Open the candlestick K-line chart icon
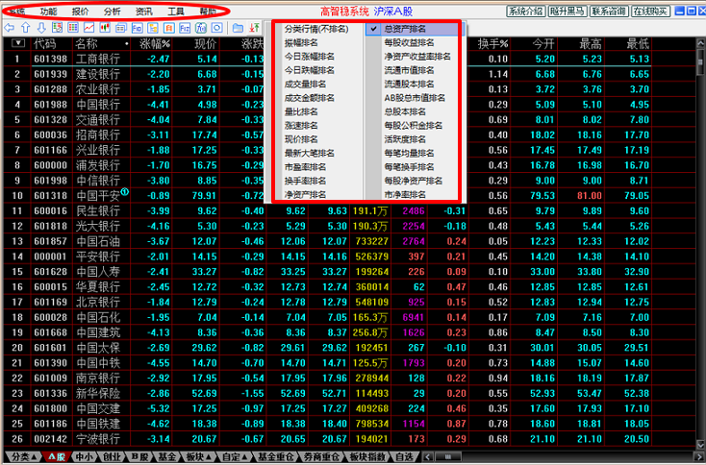The image size is (706, 465). (105, 28)
